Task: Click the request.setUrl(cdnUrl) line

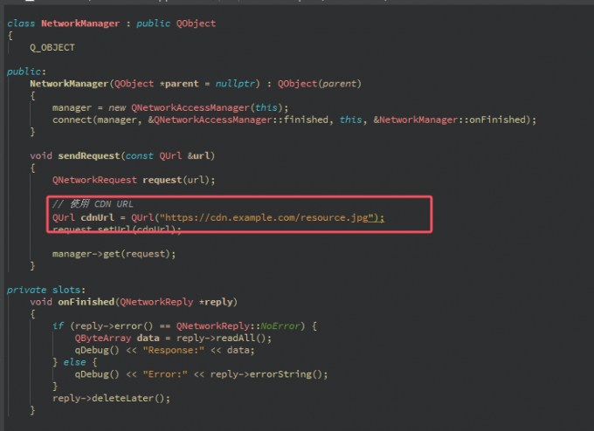Action: point(116,229)
